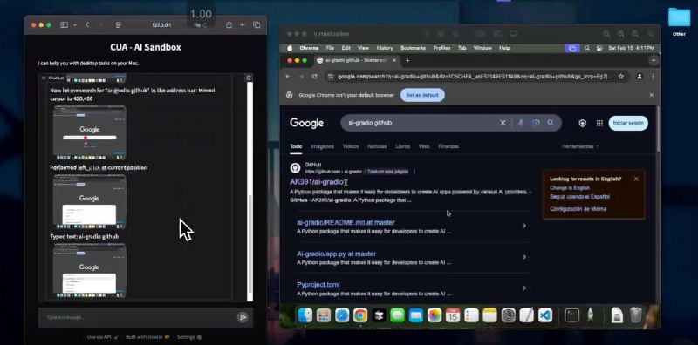Launch Finder from the VM dock

point(305,315)
